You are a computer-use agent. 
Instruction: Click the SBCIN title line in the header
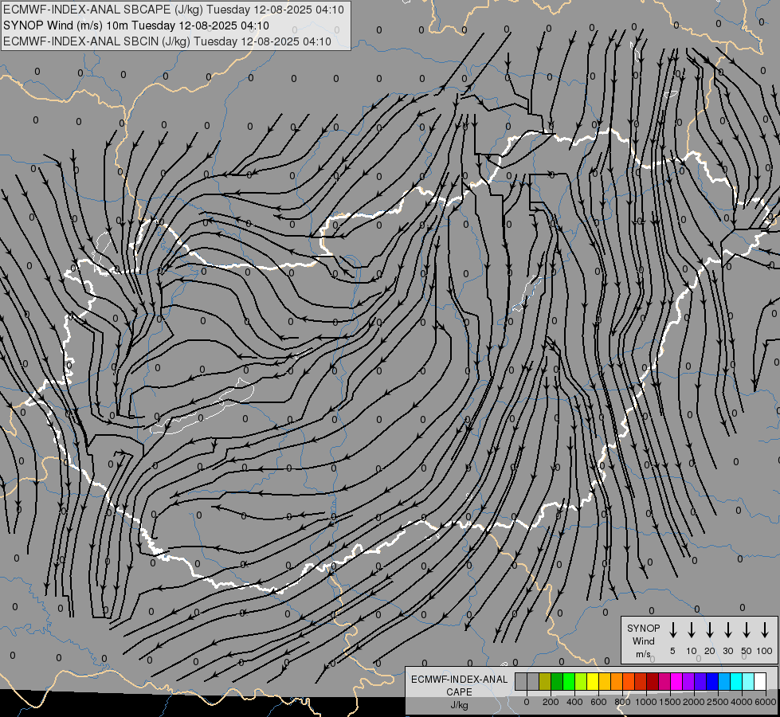[x=167, y=41]
